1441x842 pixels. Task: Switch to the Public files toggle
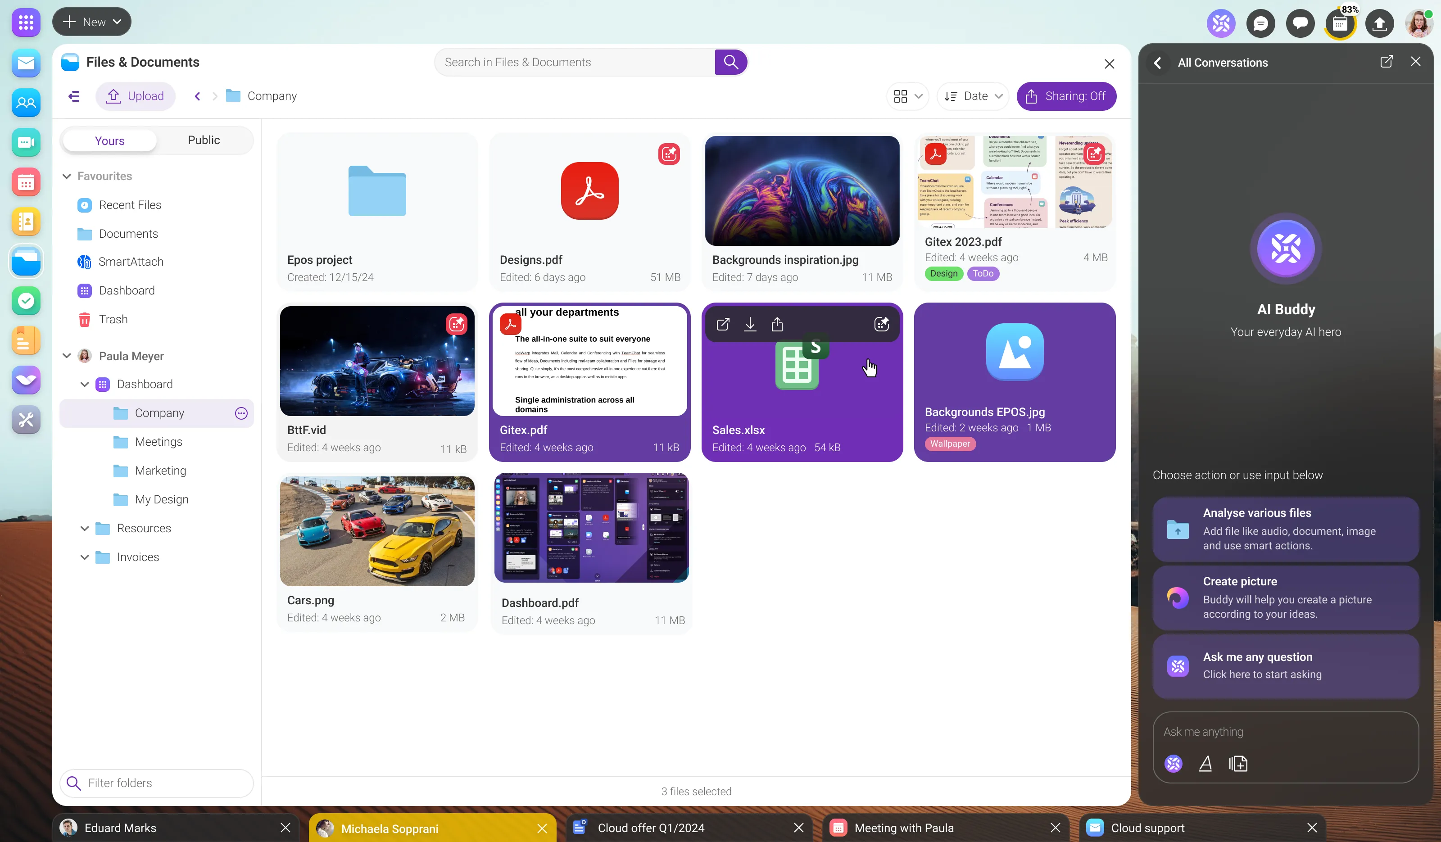[204, 140]
